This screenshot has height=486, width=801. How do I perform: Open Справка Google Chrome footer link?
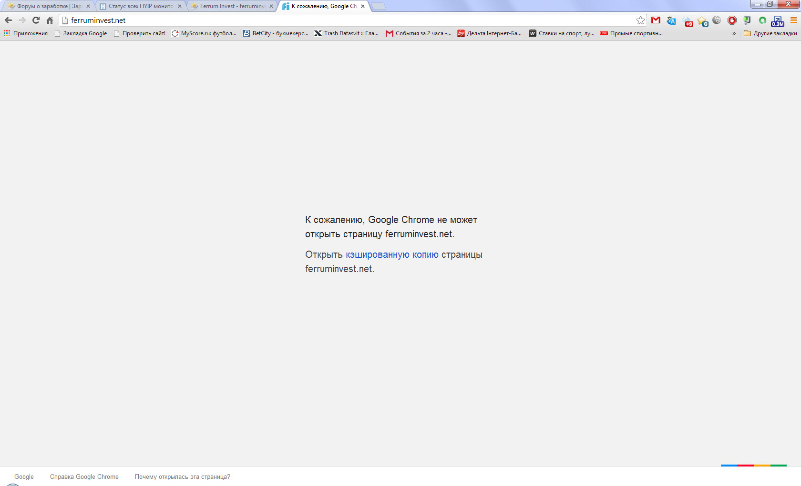[84, 476]
